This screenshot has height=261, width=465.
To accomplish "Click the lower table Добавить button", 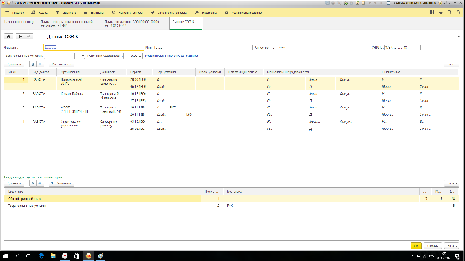I will (14, 183).
